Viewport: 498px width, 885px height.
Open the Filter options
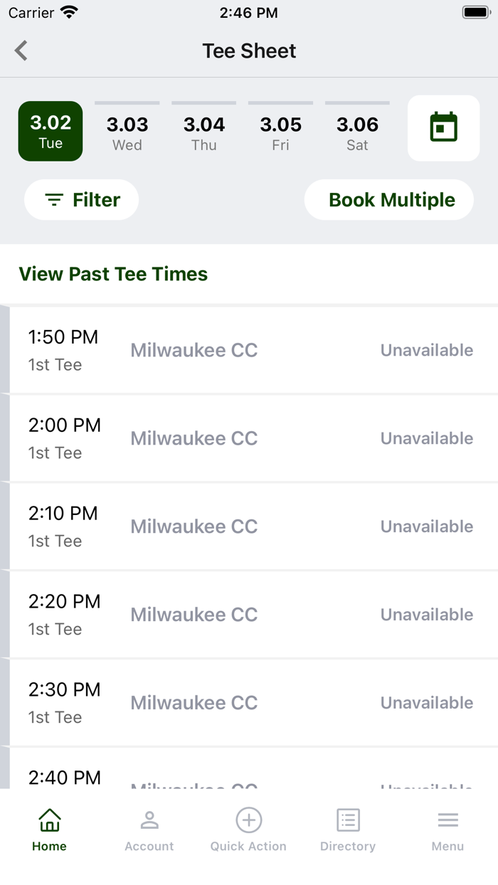pos(81,200)
